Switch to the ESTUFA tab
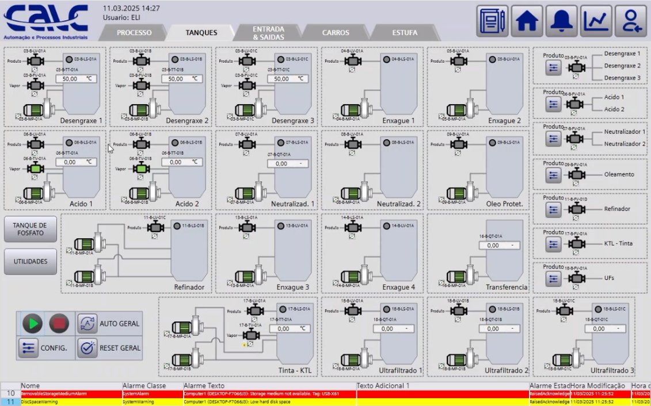651x406 pixels. 405,33
